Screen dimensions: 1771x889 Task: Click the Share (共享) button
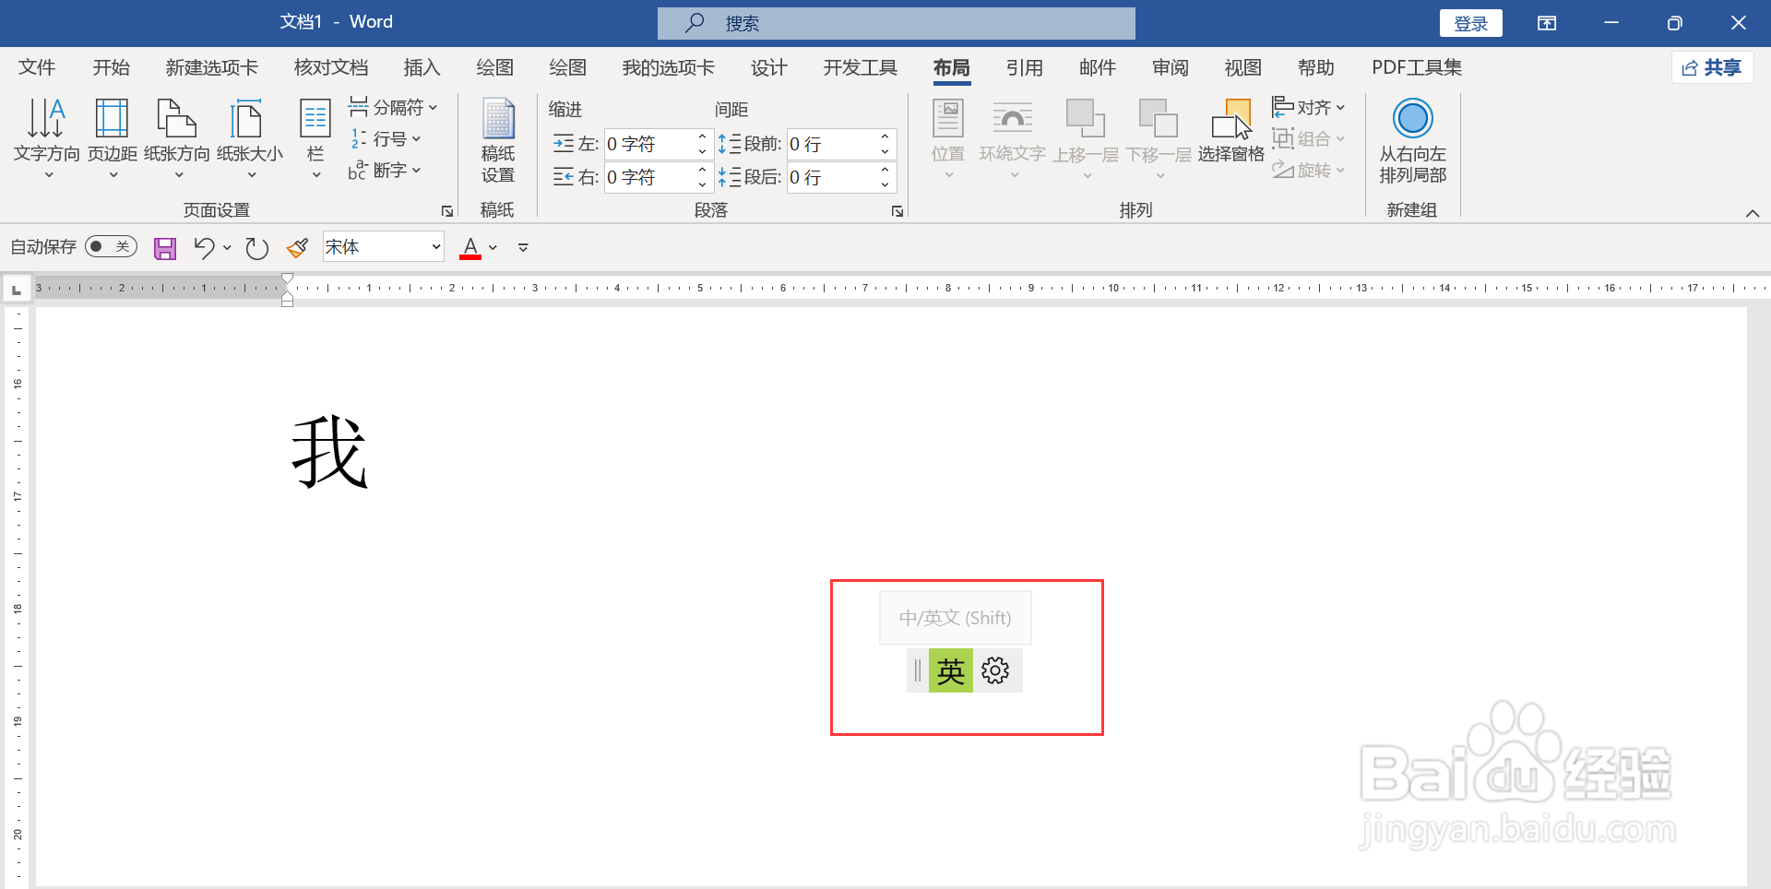tap(1713, 67)
